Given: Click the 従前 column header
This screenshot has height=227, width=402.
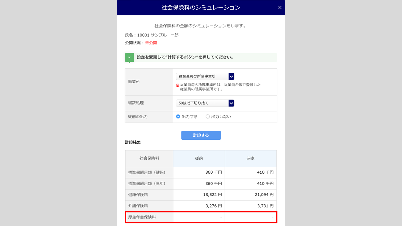Looking at the screenshot, I should pyautogui.click(x=199, y=159).
